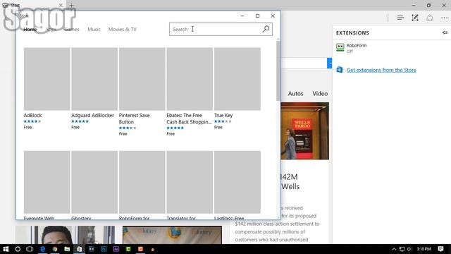Open Edge Hub icon in toolbar
Screen dimensions: 451x254
coord(400,18)
